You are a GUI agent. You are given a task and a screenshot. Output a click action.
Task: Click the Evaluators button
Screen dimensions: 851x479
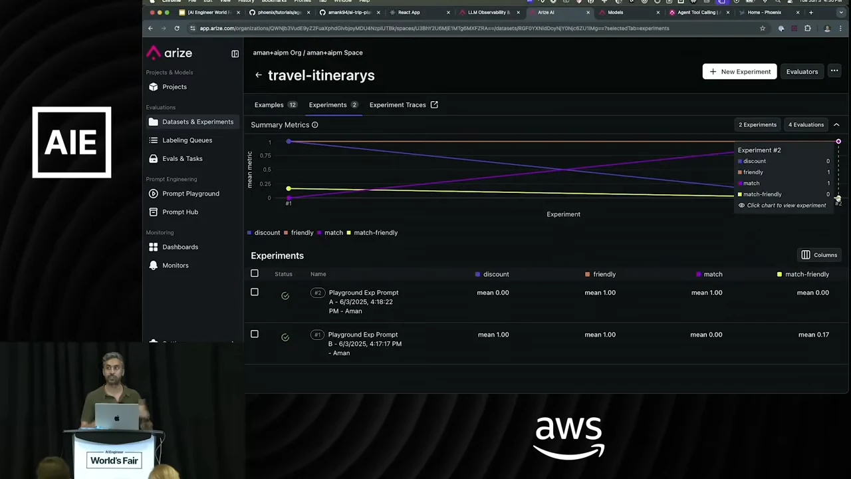point(802,72)
